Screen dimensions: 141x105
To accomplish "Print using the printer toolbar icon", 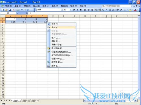I will coord(17,10).
